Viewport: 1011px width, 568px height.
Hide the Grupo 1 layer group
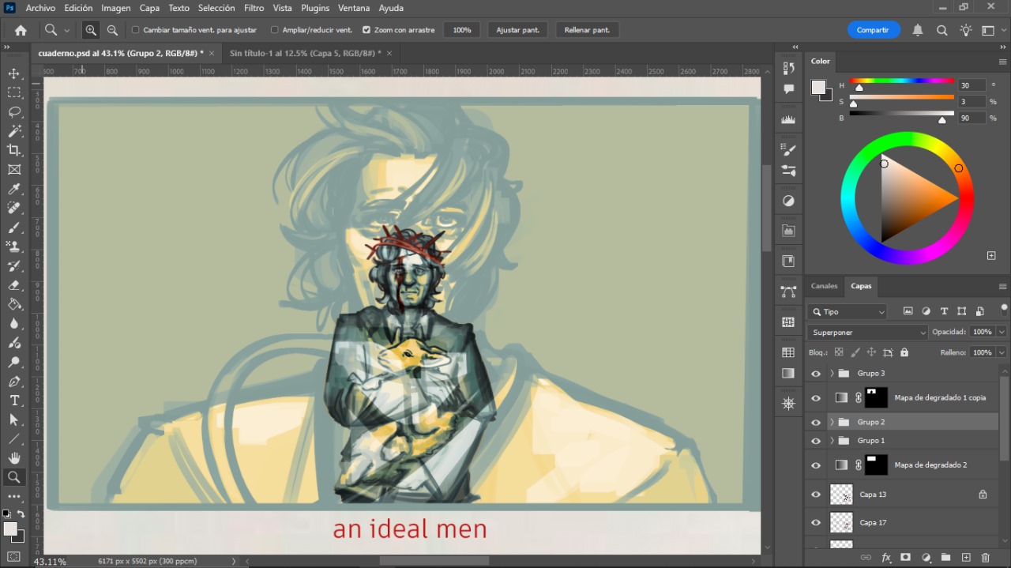[x=816, y=441]
